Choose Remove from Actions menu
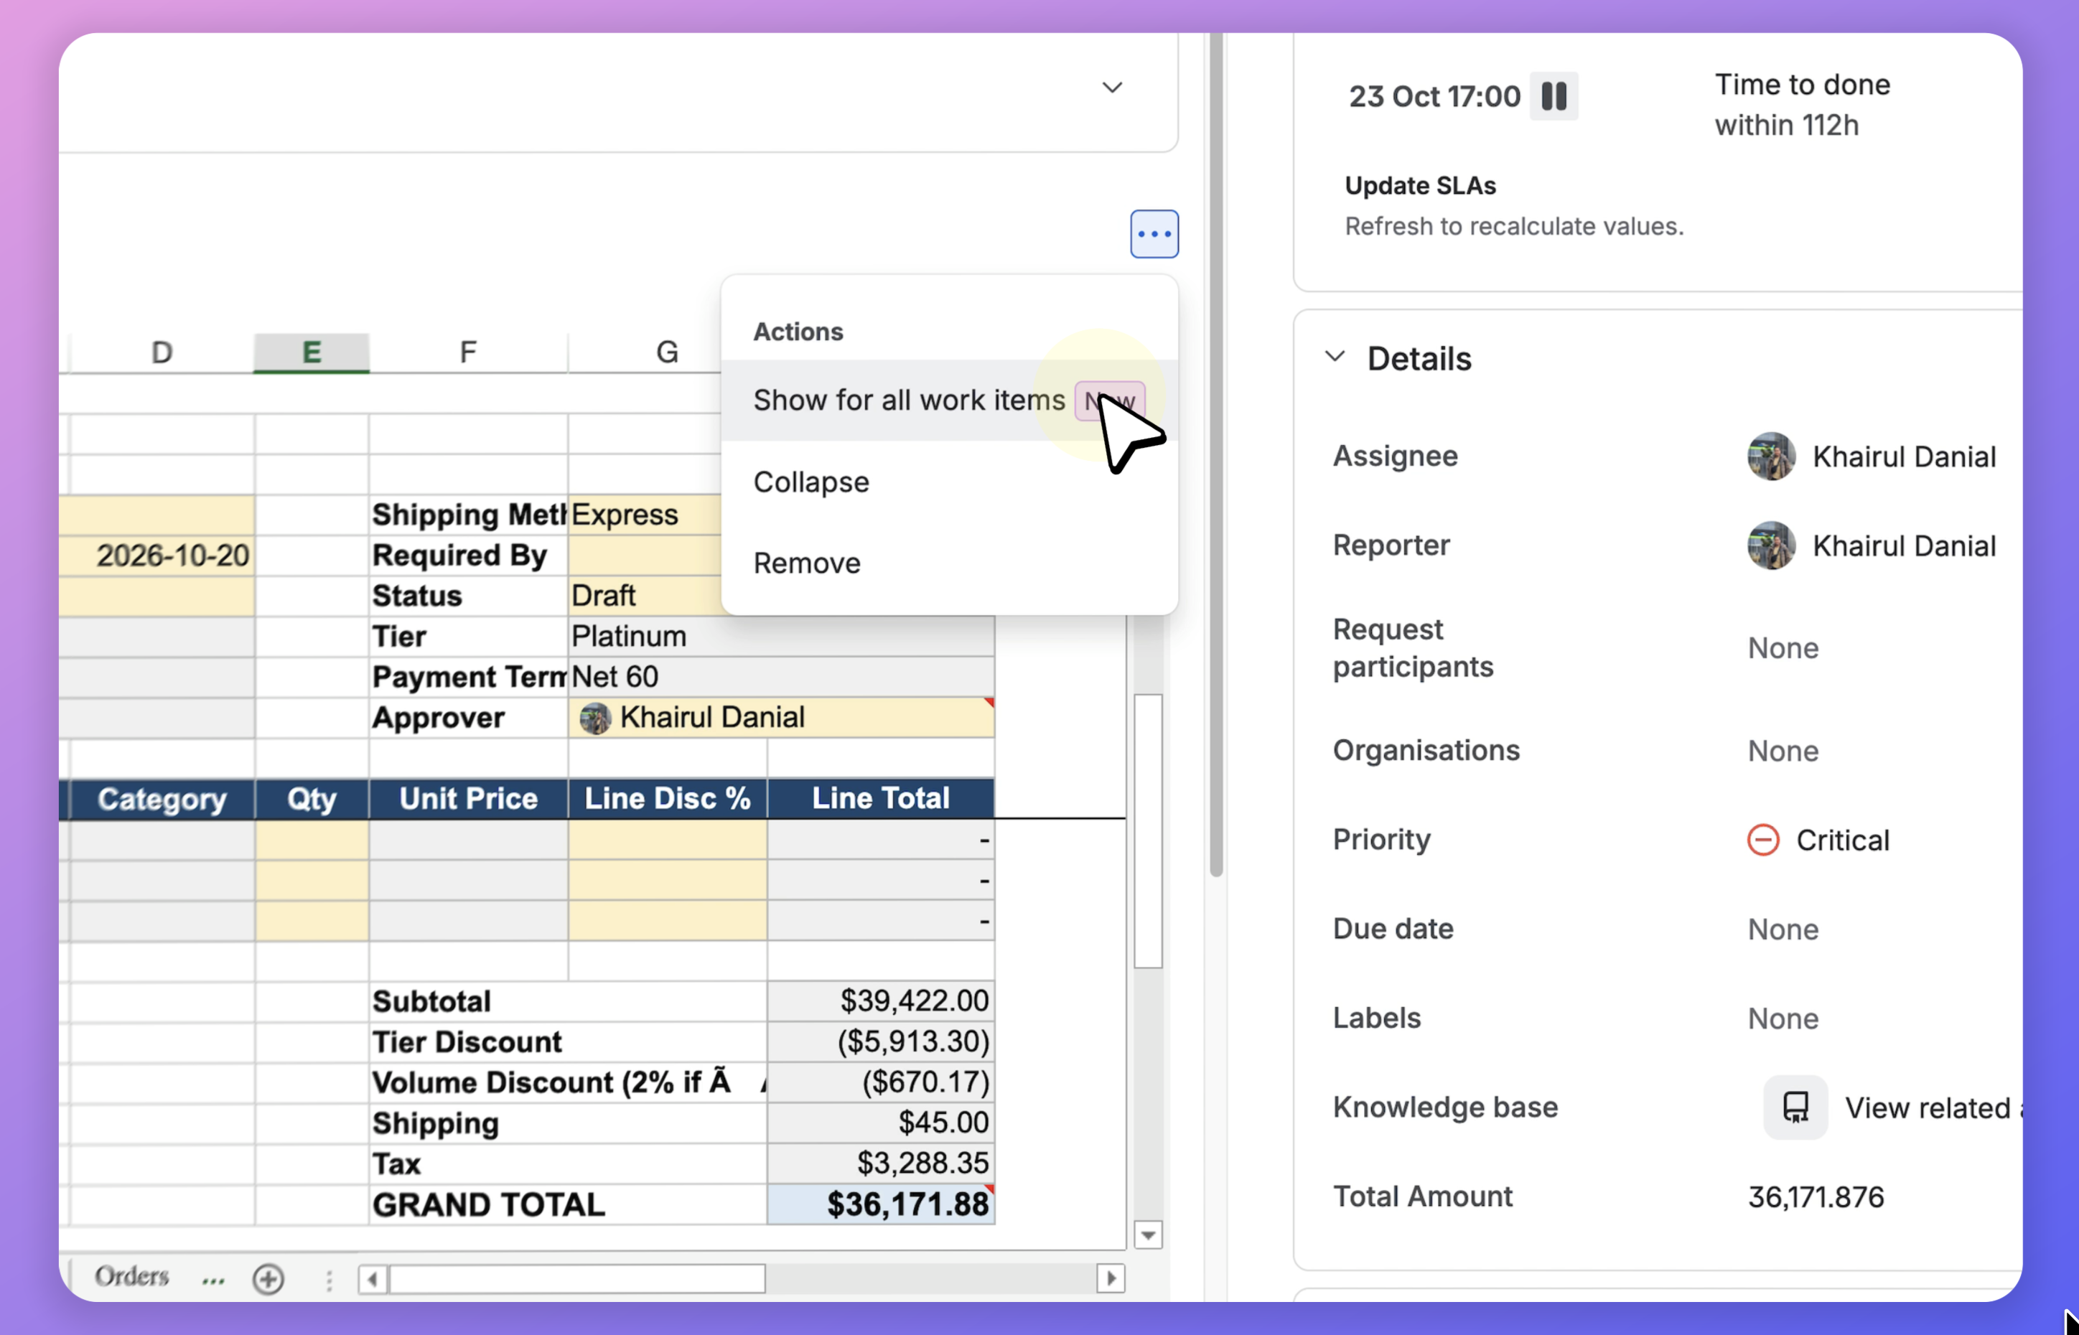The width and height of the screenshot is (2079, 1335). (x=949, y=563)
